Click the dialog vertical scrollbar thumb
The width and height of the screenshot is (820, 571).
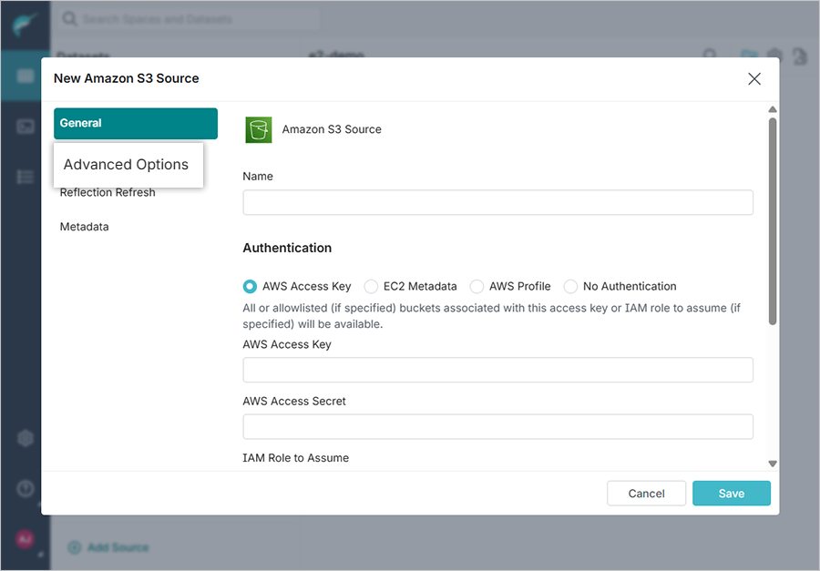click(x=773, y=221)
